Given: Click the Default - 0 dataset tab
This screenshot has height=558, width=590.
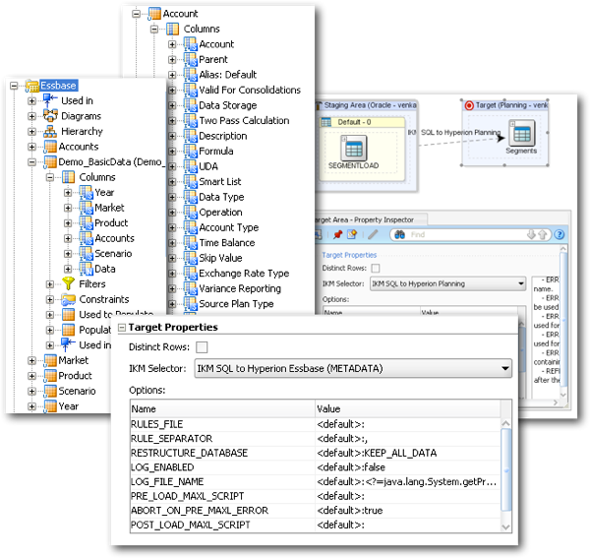Looking at the screenshot, I should pyautogui.click(x=362, y=122).
